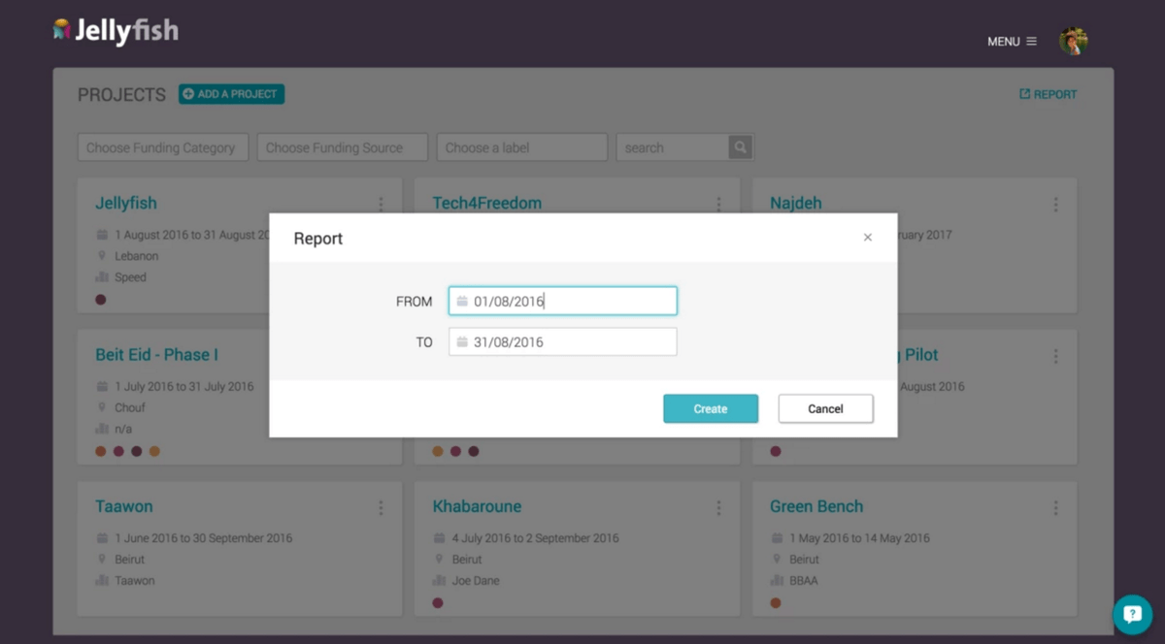Open Choose Funding Source dropdown

[342, 147]
